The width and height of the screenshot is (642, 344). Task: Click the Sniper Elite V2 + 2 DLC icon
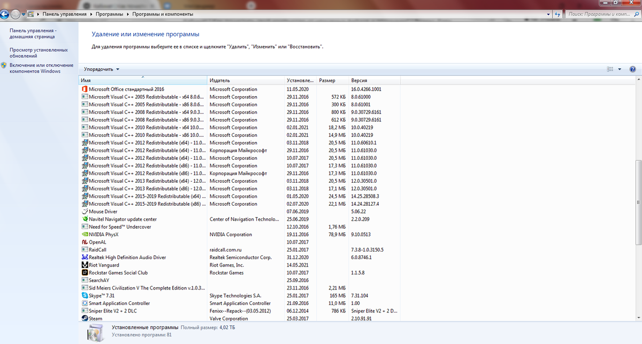(85, 311)
